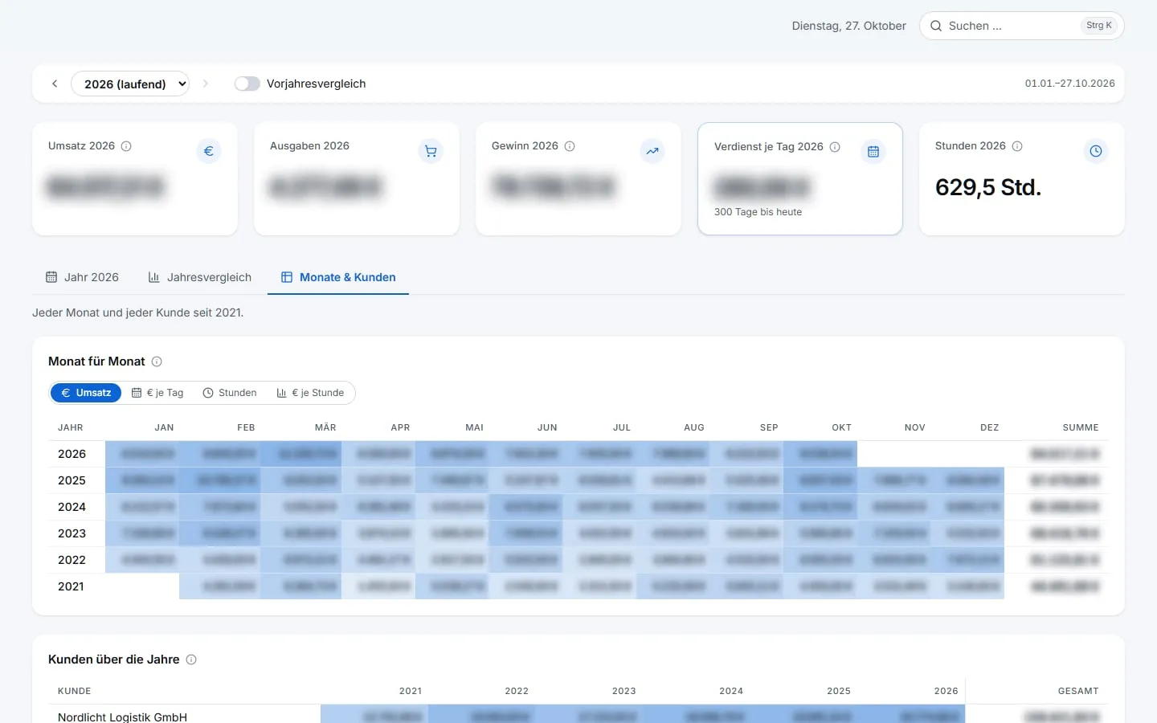Show info for Umsatz 2026
1157x723 pixels.
point(126,146)
